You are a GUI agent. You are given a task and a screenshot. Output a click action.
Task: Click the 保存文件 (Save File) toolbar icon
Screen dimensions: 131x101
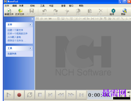[31, 12]
